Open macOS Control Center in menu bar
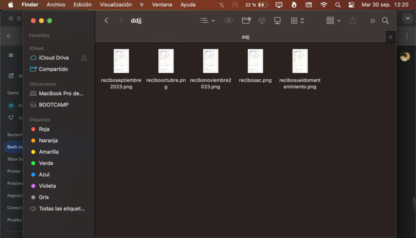Screen dimensions: 416x238 (x=351, y=5)
